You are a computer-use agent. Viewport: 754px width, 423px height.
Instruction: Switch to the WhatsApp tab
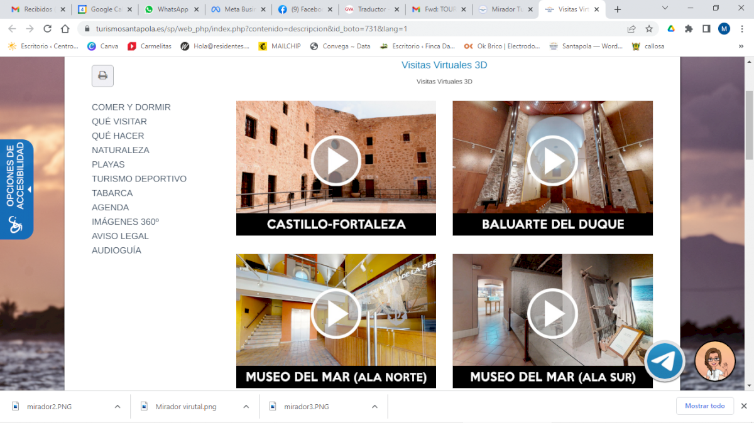point(172,9)
